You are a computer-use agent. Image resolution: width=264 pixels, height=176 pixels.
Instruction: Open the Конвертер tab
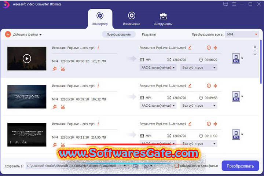pos(100,19)
